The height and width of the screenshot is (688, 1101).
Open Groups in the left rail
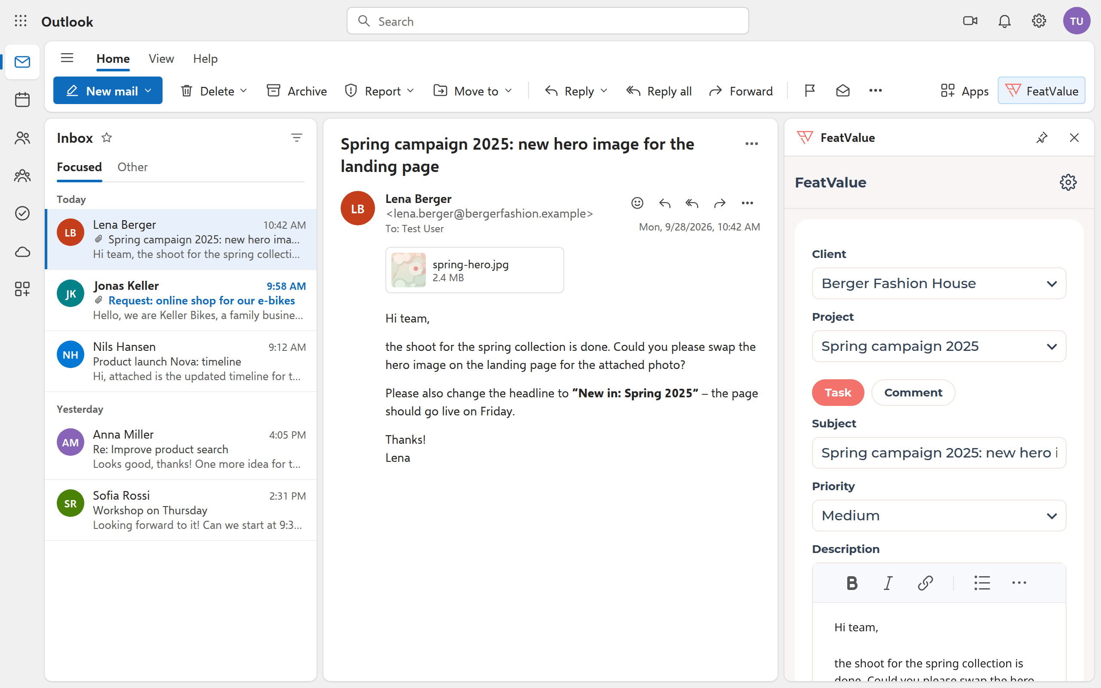coord(22,175)
